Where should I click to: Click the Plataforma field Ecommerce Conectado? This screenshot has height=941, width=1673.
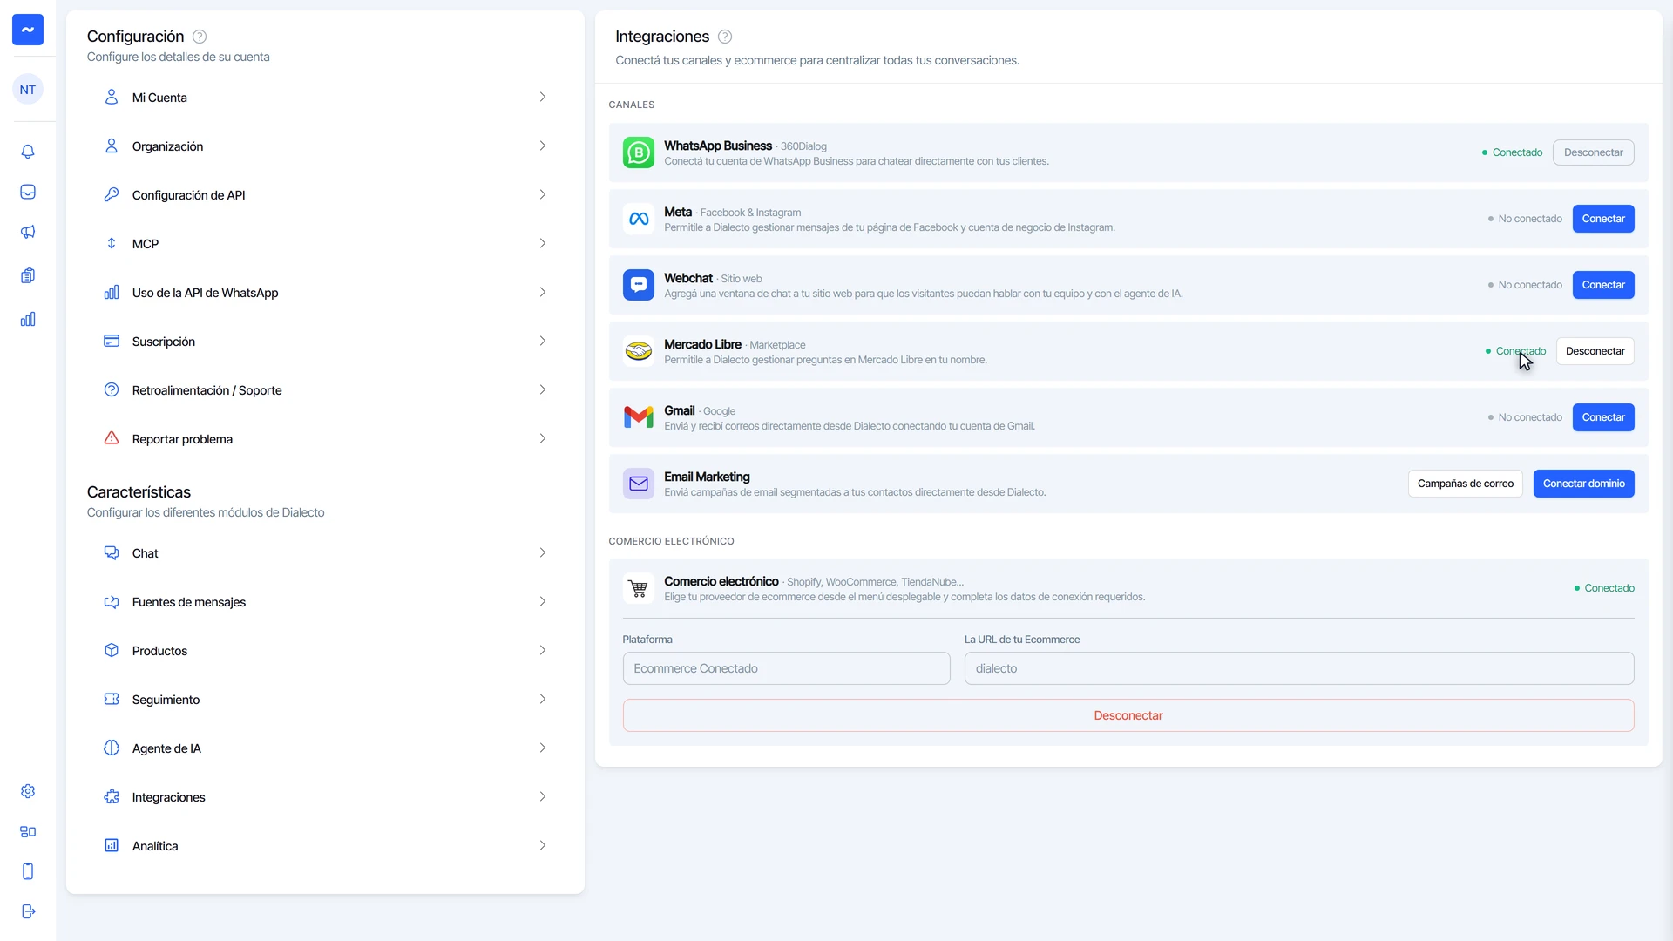tap(786, 668)
